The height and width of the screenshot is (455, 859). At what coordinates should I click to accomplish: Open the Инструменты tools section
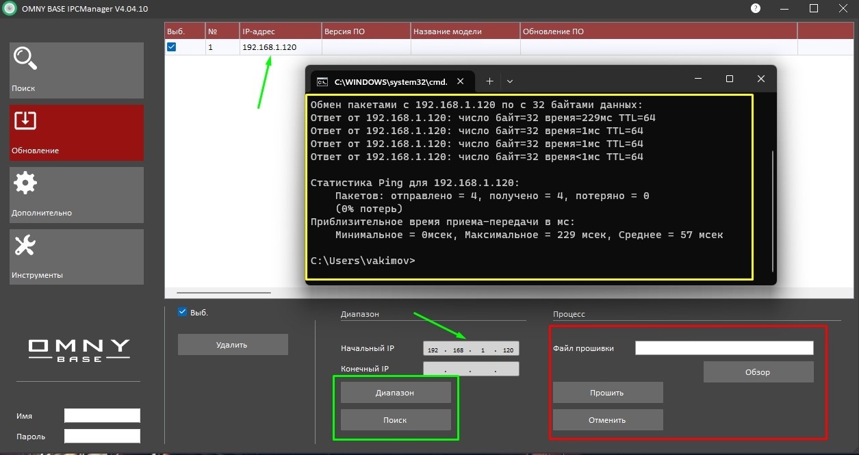[x=77, y=257]
